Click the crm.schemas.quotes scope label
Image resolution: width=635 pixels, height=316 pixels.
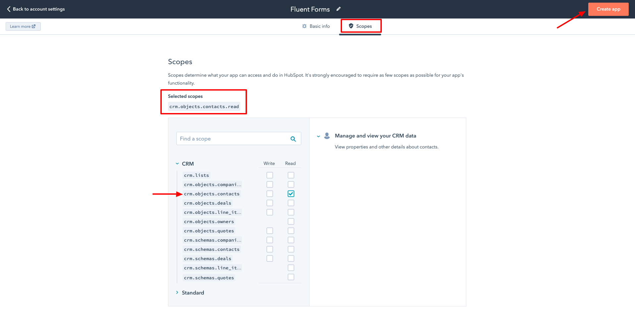[x=209, y=278]
